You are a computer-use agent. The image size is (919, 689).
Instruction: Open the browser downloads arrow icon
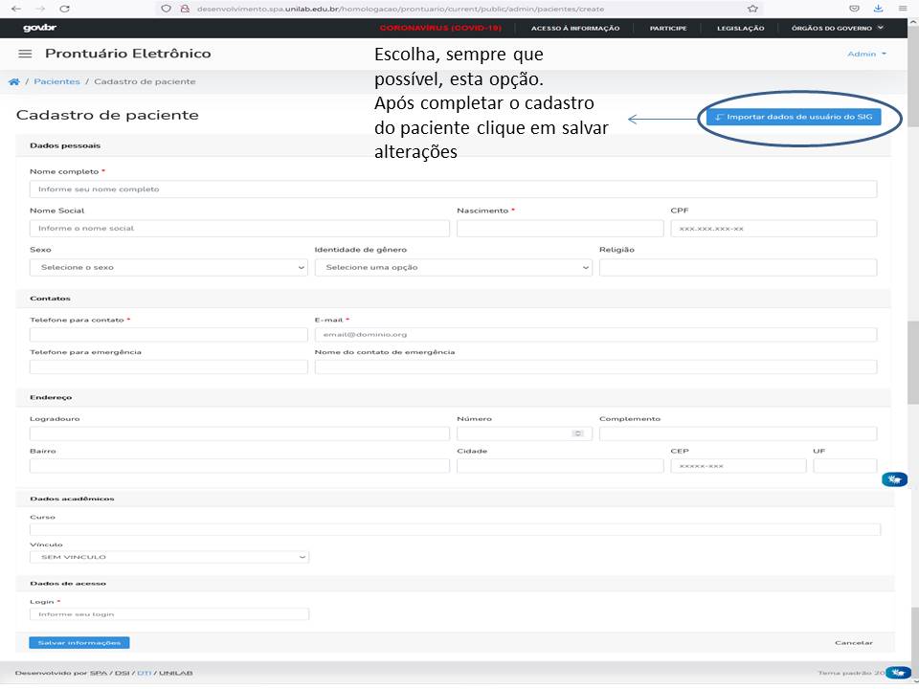[878, 8]
